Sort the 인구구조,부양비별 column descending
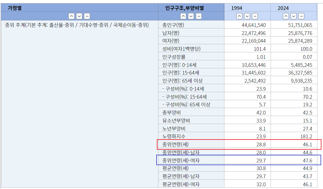 190,16
